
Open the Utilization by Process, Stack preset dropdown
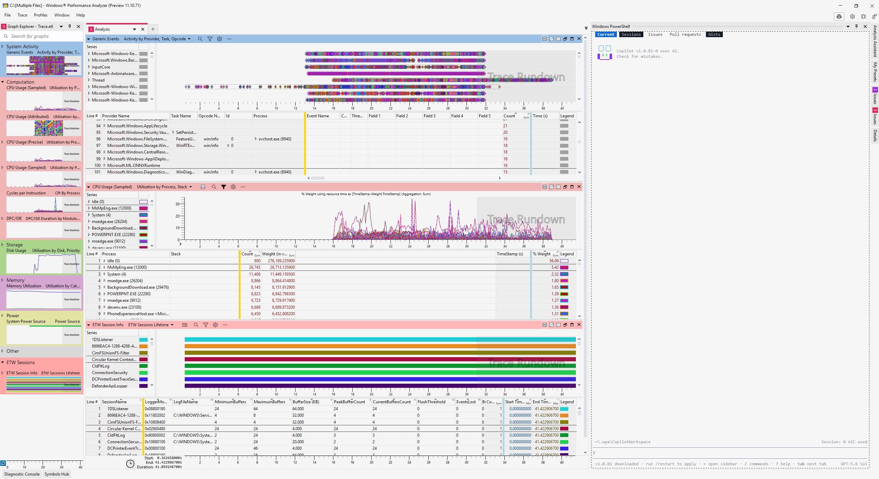coord(191,187)
